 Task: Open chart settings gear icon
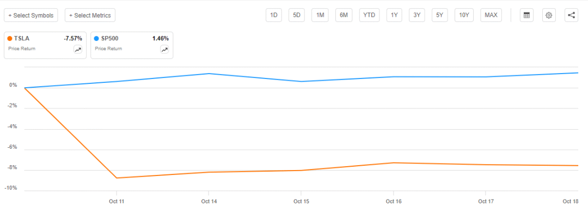(549, 15)
